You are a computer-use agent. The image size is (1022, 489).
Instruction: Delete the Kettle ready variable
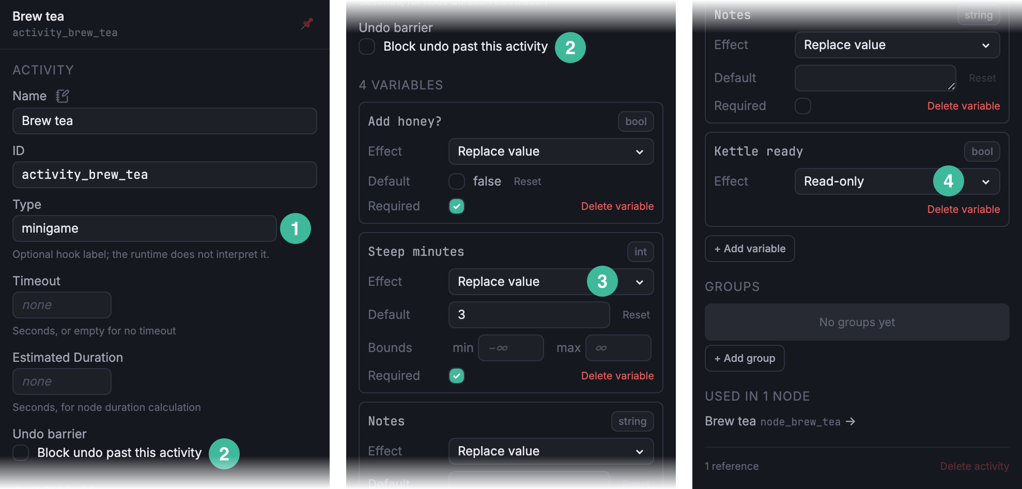(964, 209)
